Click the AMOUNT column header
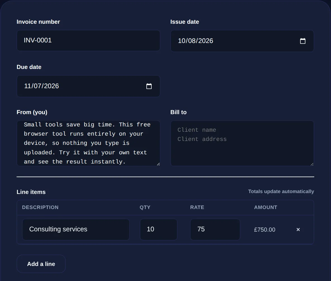 coord(266,207)
